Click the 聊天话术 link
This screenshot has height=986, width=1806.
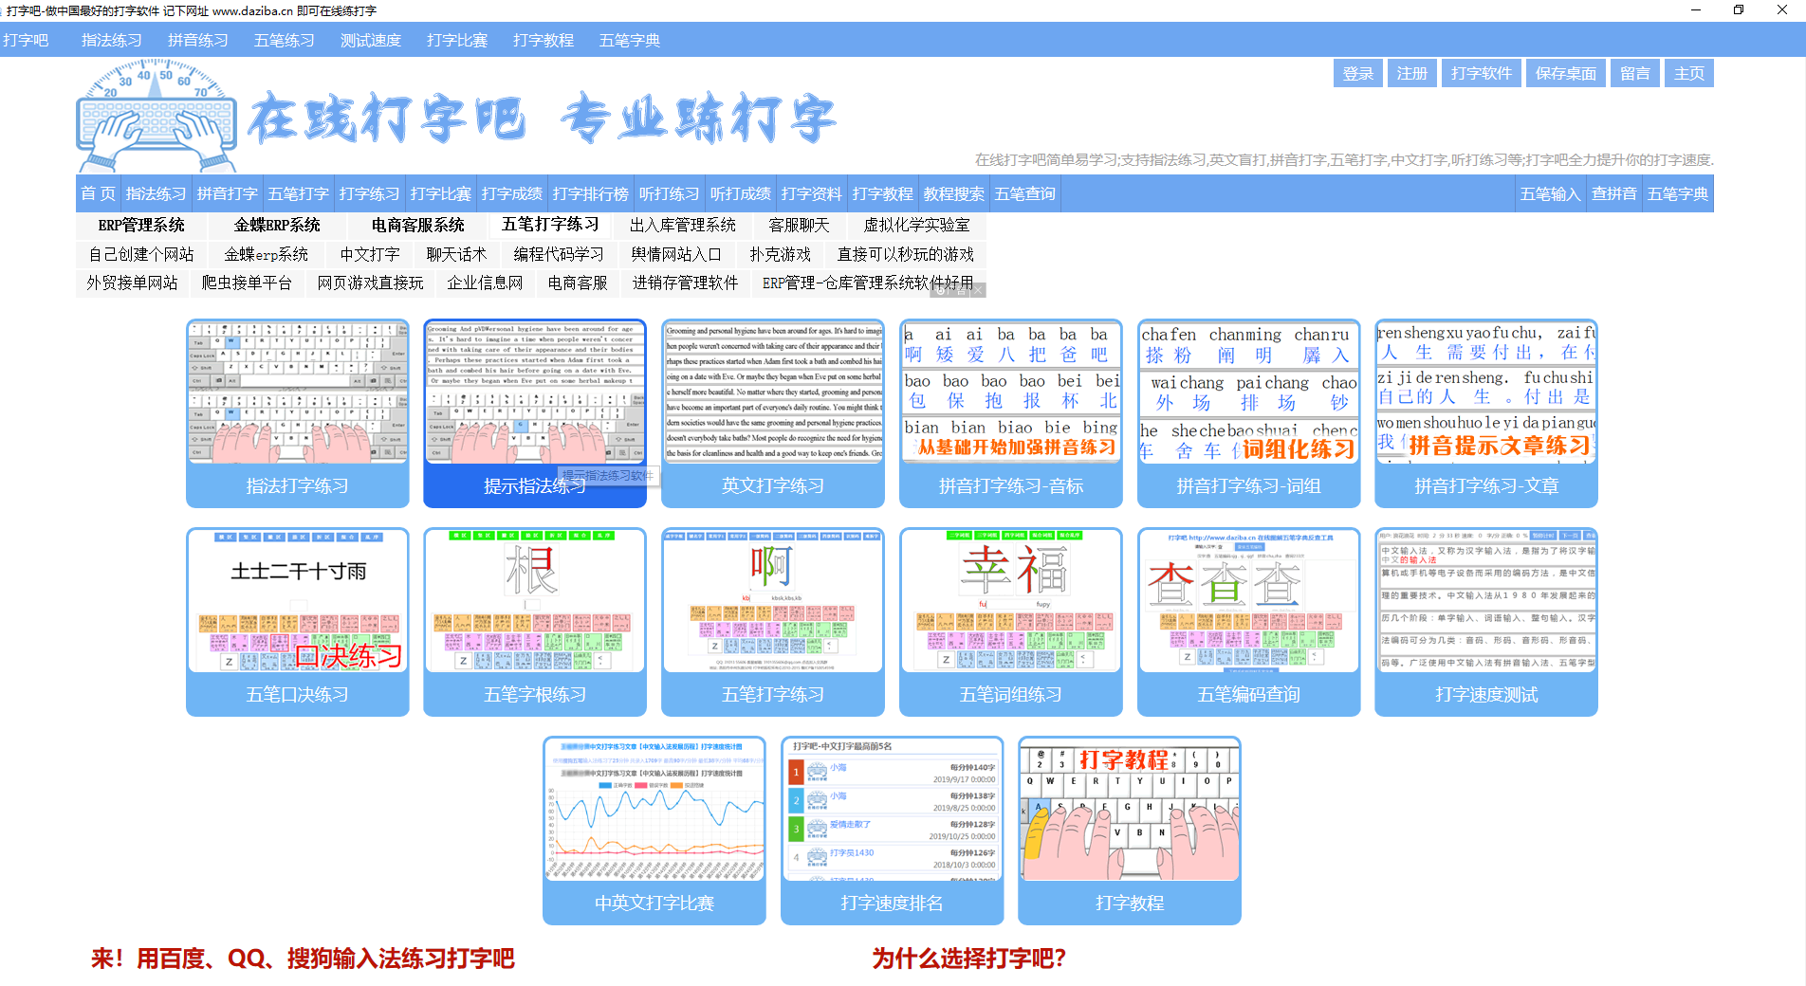tap(456, 254)
